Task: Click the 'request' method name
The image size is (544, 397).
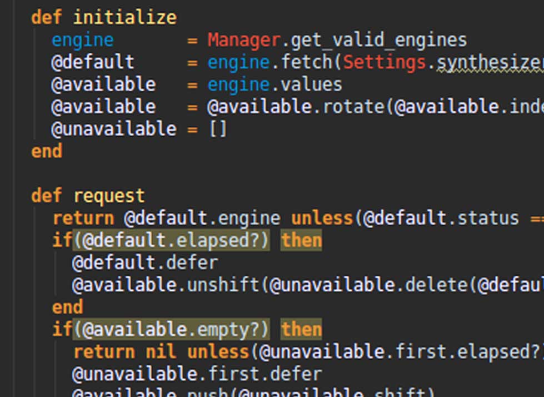Action: (x=109, y=196)
